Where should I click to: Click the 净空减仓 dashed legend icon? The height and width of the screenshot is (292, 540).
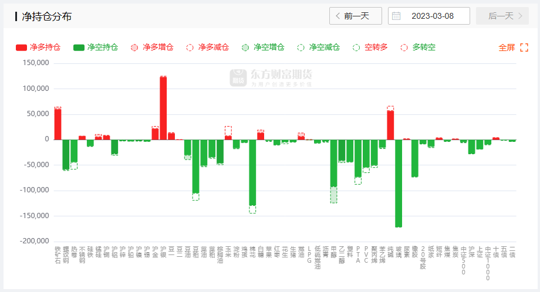click(301, 47)
